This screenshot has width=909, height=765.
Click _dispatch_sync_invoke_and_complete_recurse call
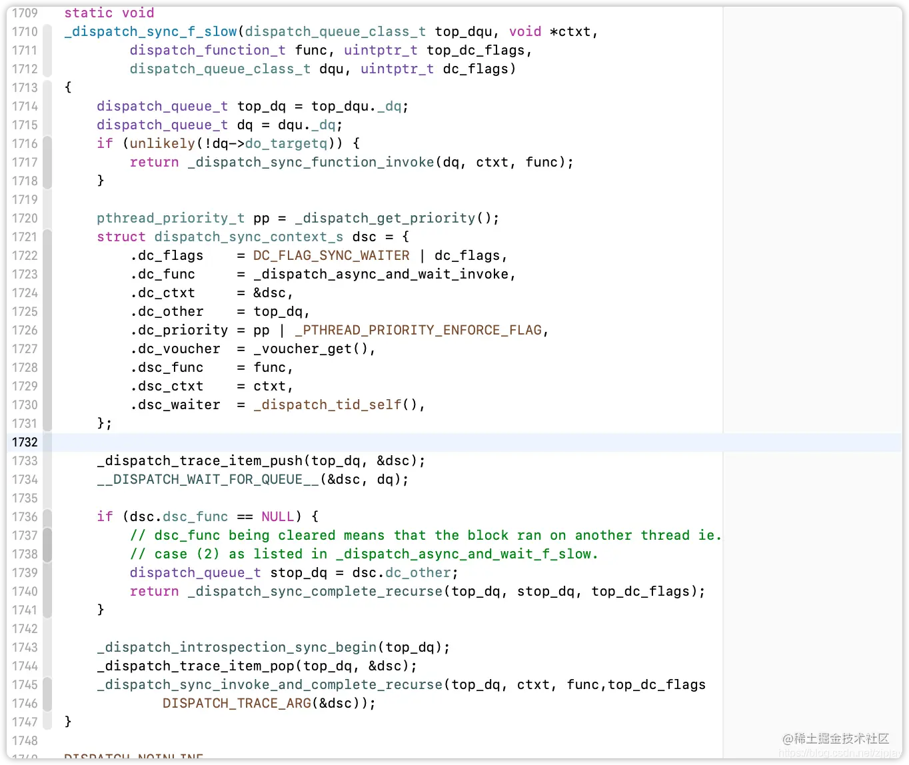coord(269,684)
